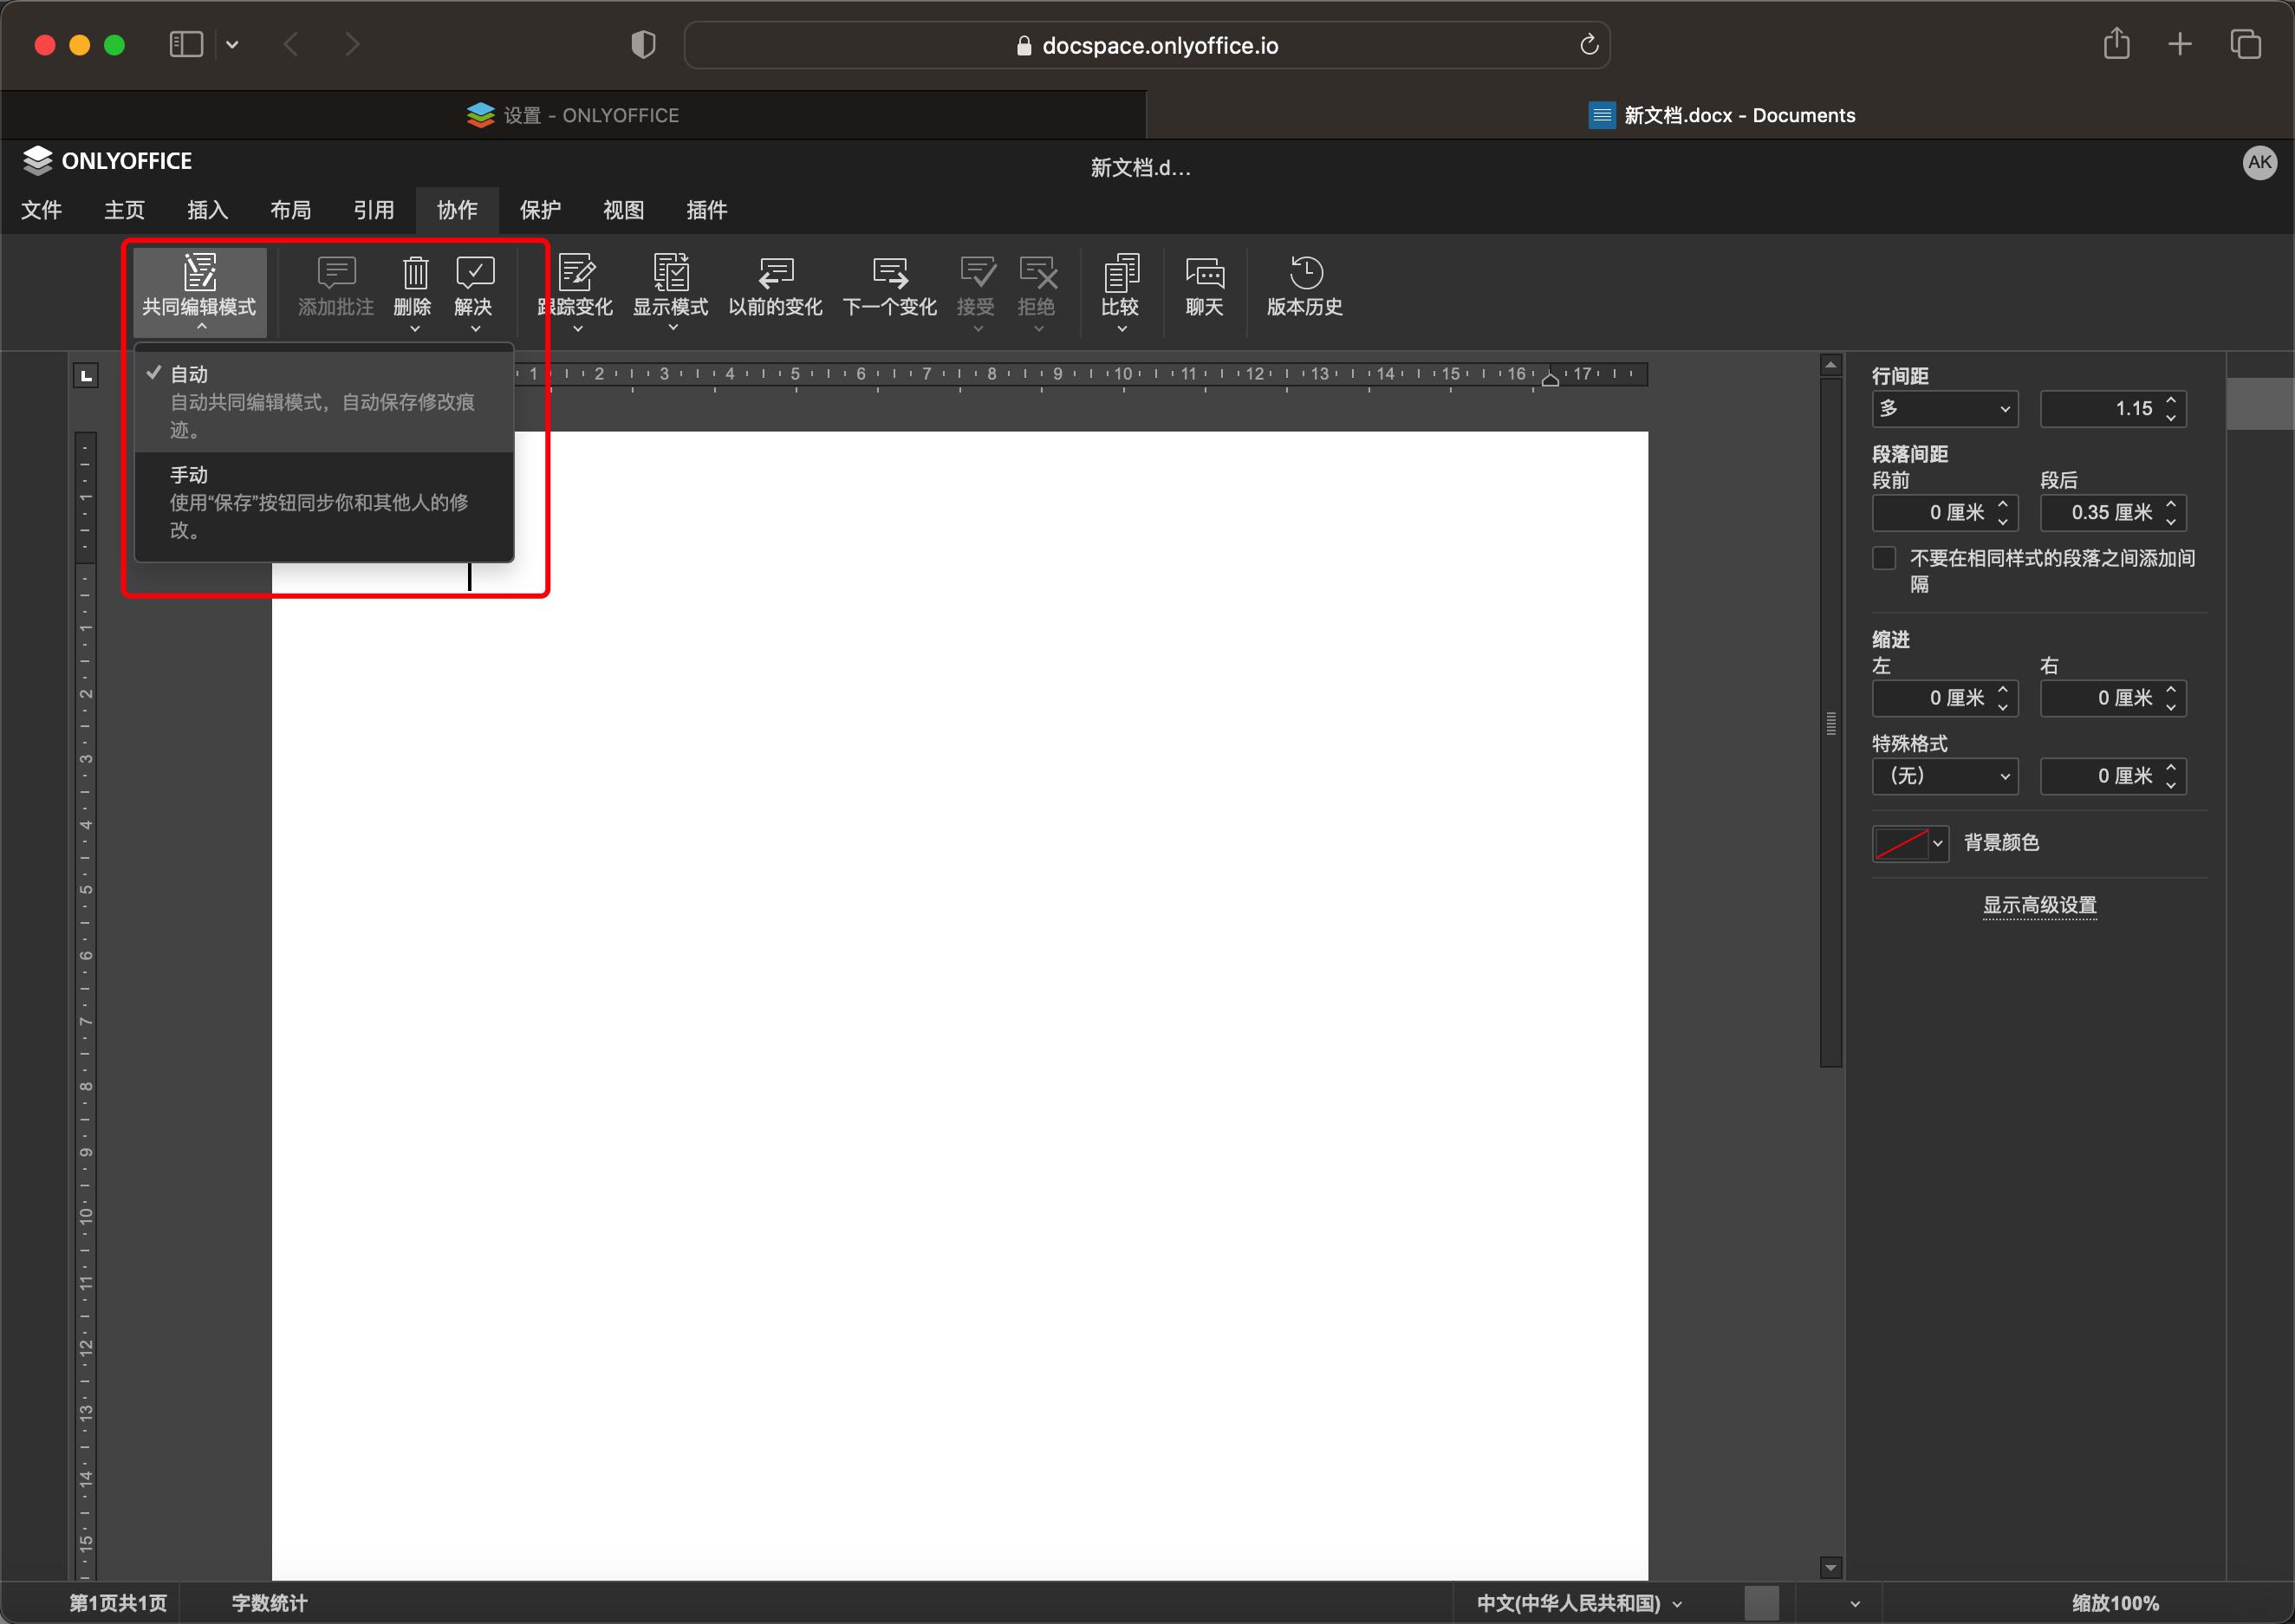Open the Compare (比较) documents tool
Image resolution: width=2295 pixels, height=1624 pixels.
point(1120,273)
